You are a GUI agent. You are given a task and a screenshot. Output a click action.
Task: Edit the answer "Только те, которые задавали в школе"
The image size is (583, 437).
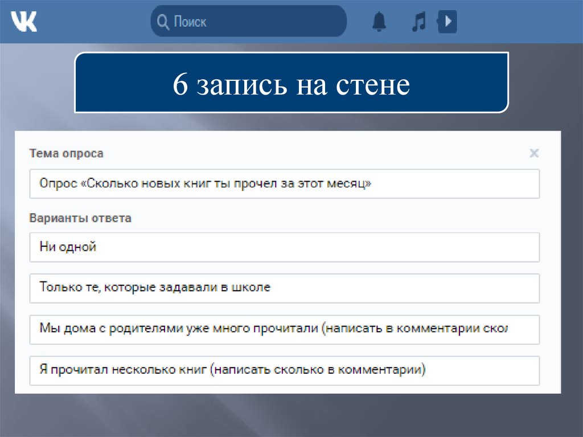point(284,288)
